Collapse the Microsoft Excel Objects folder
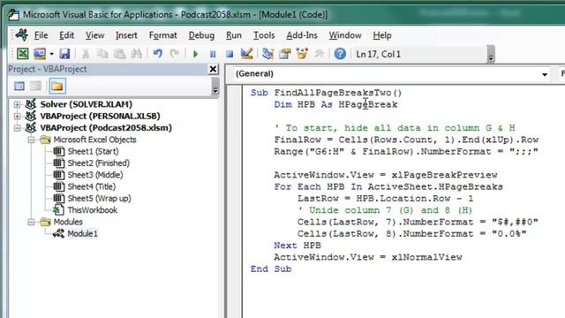 click(x=32, y=140)
